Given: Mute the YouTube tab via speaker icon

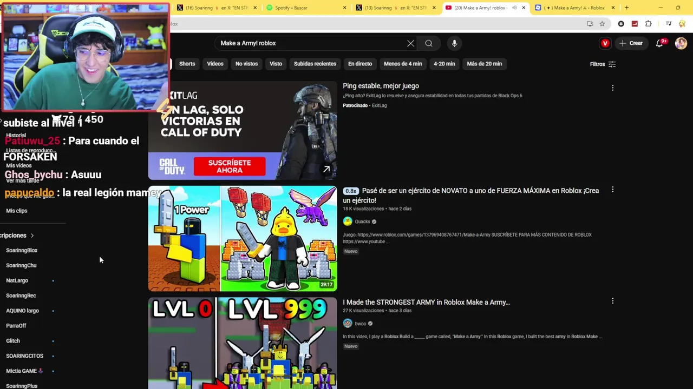Looking at the screenshot, I should (514, 8).
